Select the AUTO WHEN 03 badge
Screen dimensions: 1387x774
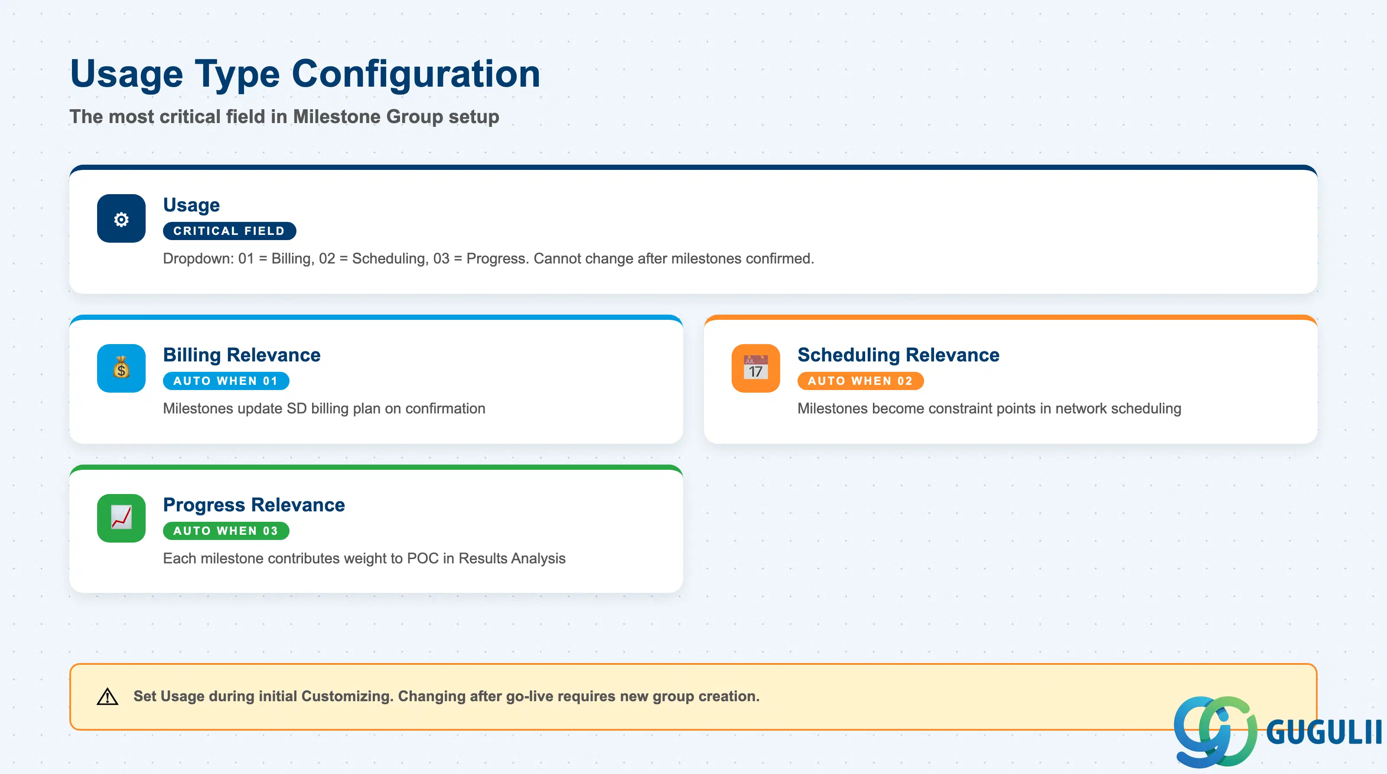click(226, 531)
